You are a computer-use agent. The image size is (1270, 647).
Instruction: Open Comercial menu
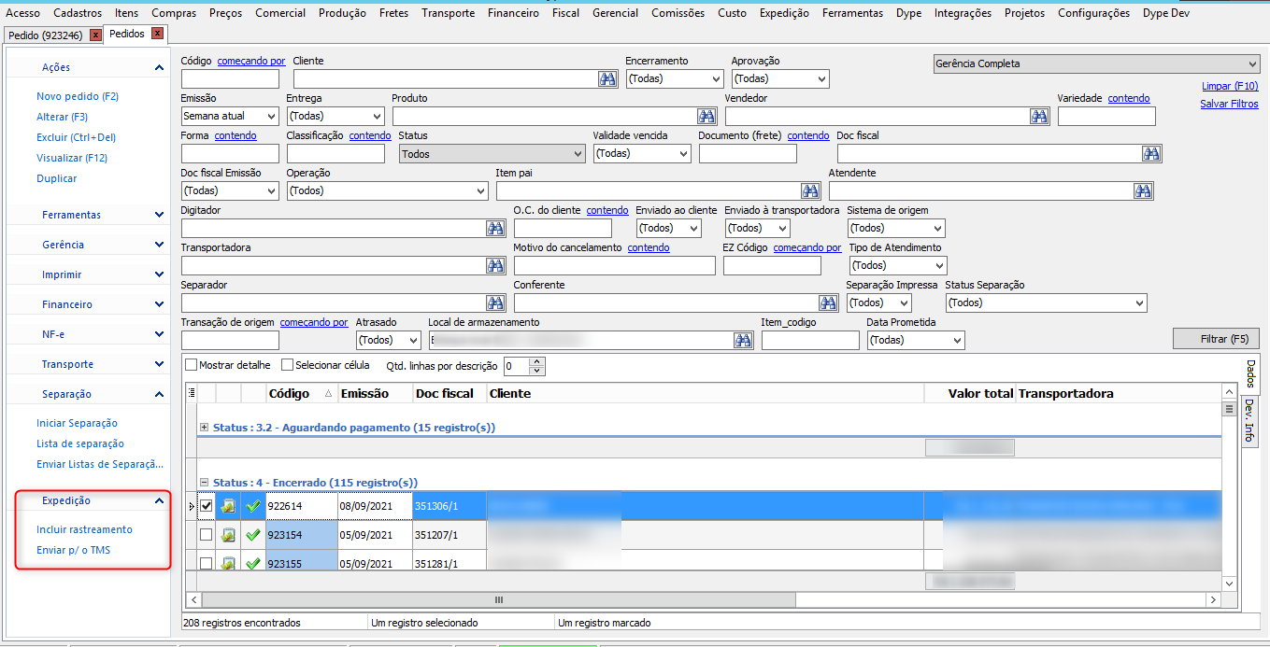(x=280, y=13)
